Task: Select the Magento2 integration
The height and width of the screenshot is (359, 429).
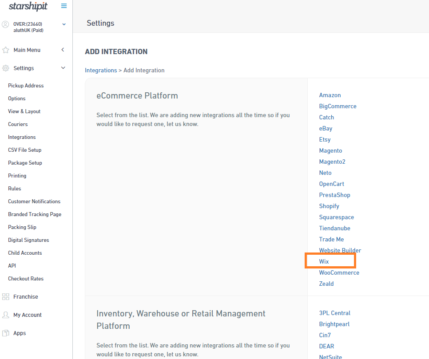Action: [332, 162]
